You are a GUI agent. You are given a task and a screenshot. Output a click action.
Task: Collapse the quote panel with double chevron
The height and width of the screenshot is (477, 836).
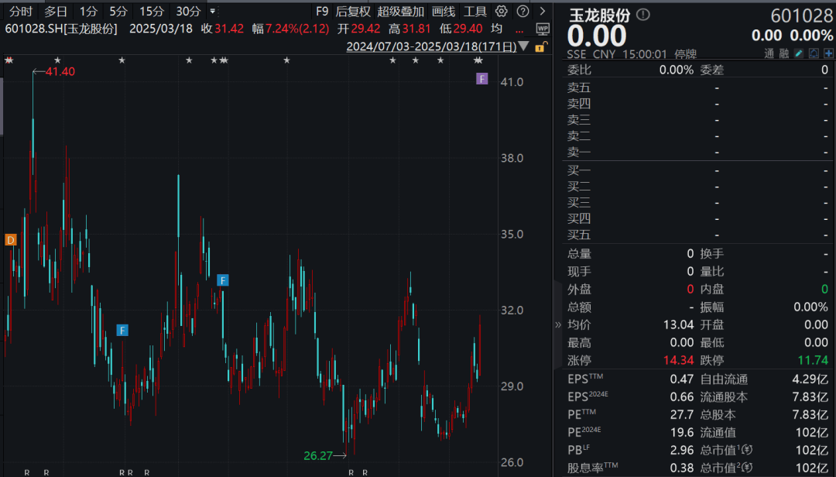point(557,324)
